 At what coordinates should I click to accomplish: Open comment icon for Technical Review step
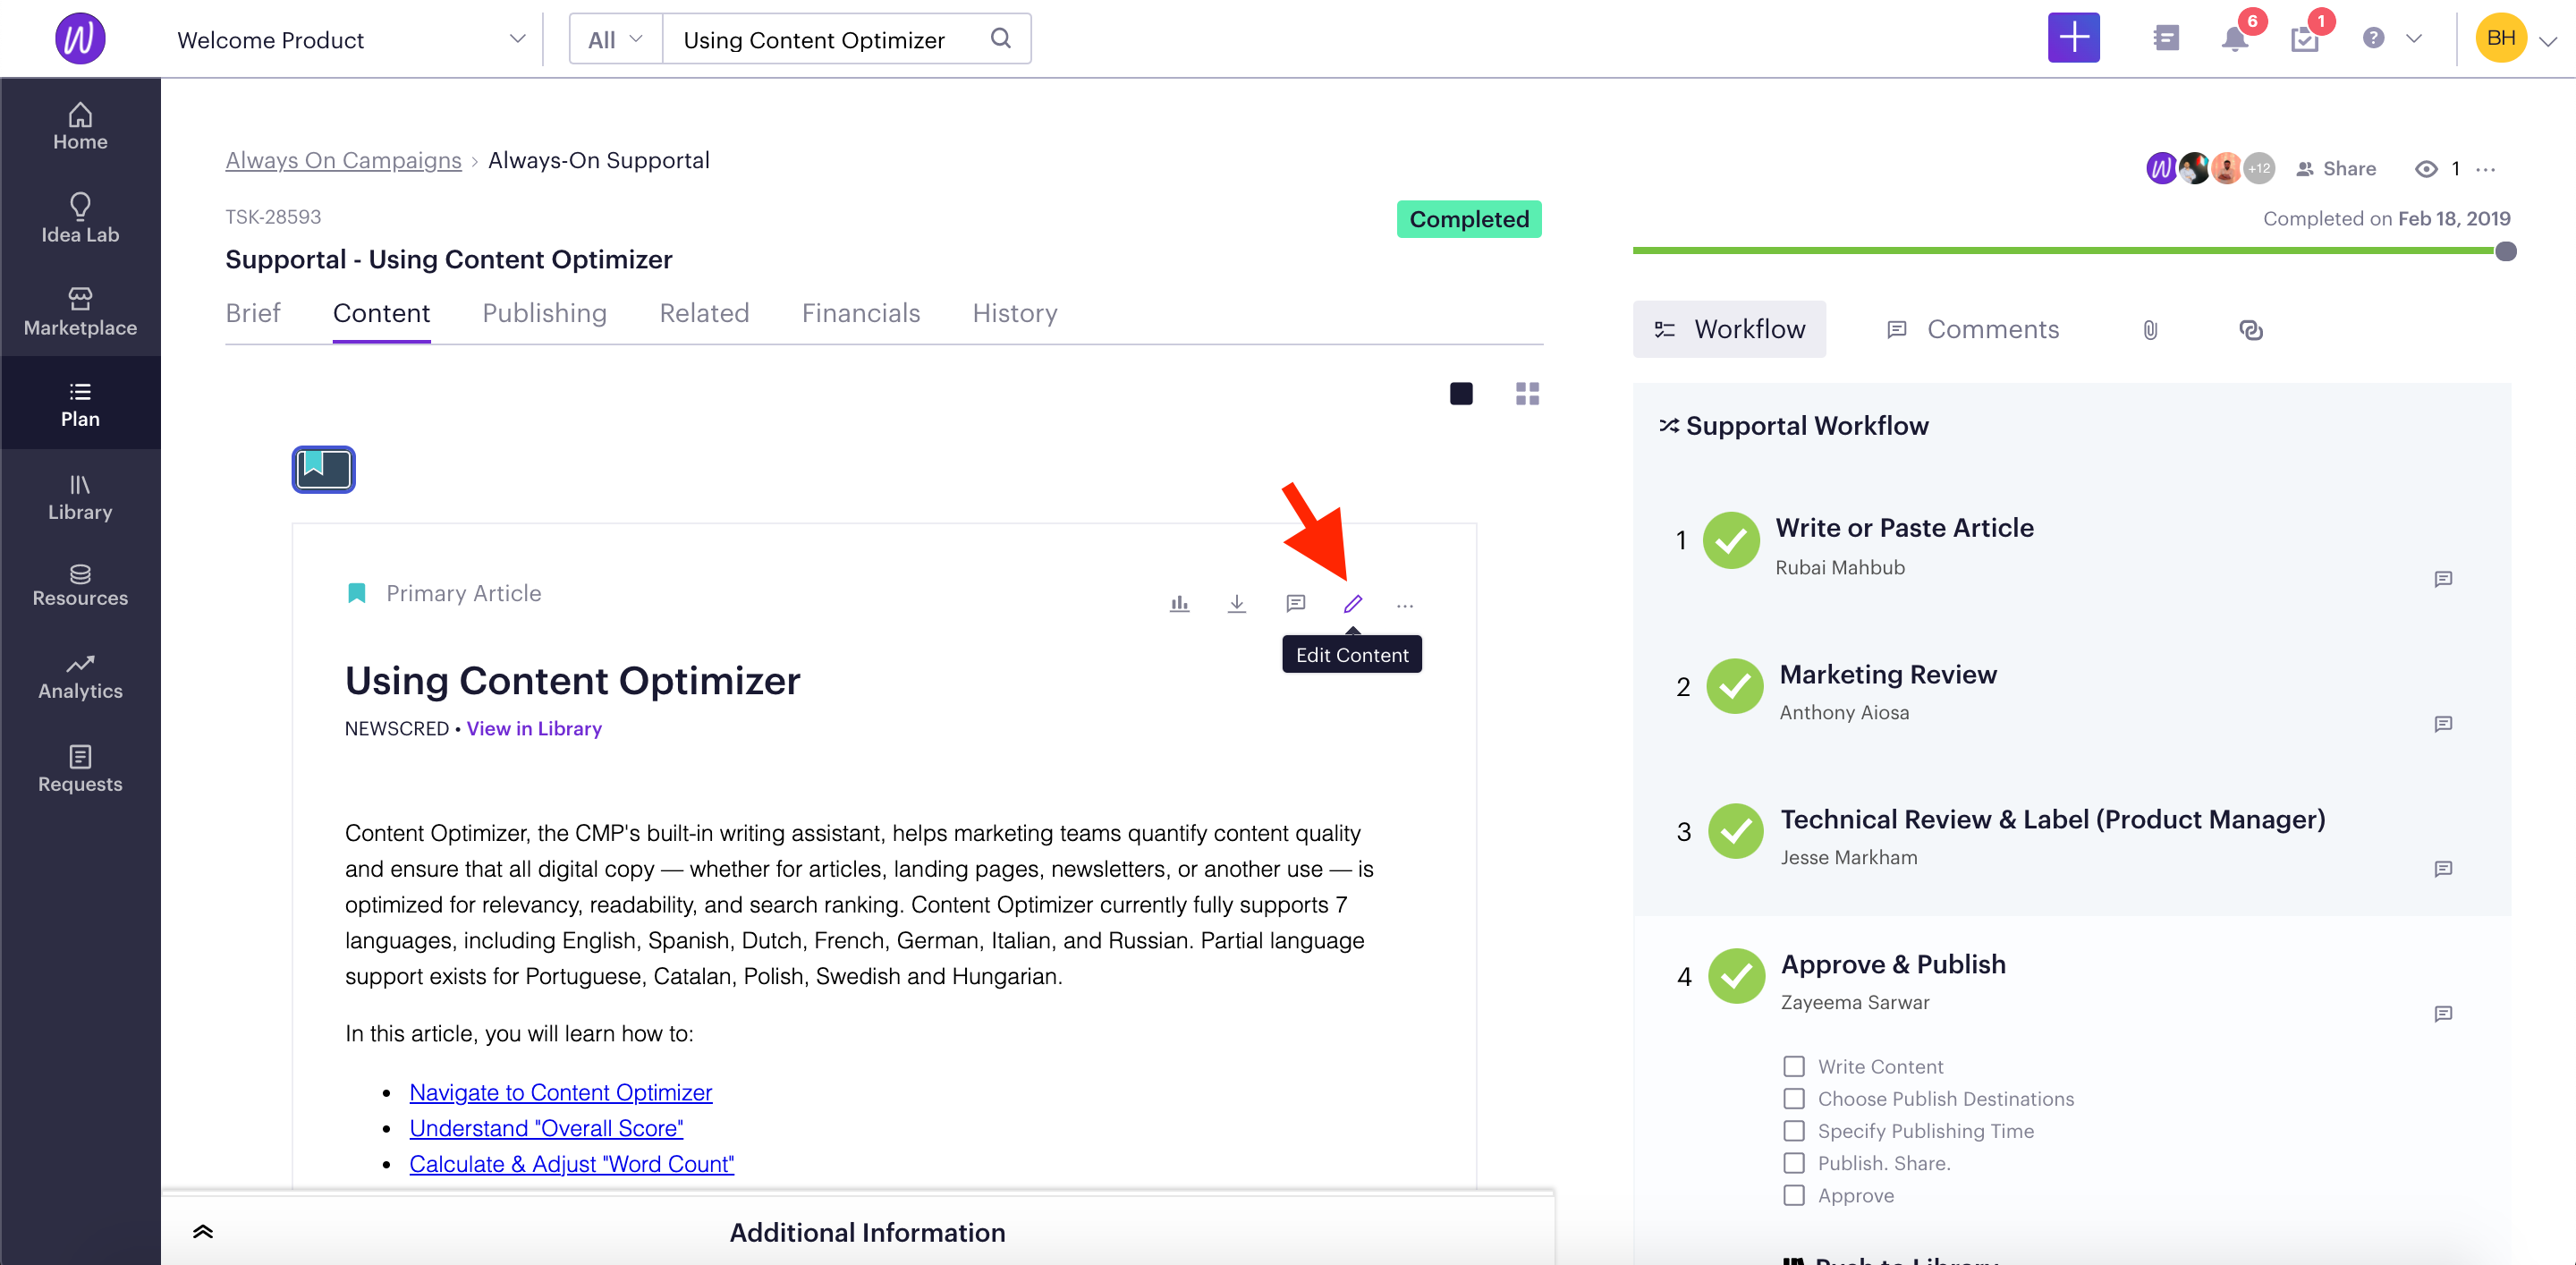2443,868
